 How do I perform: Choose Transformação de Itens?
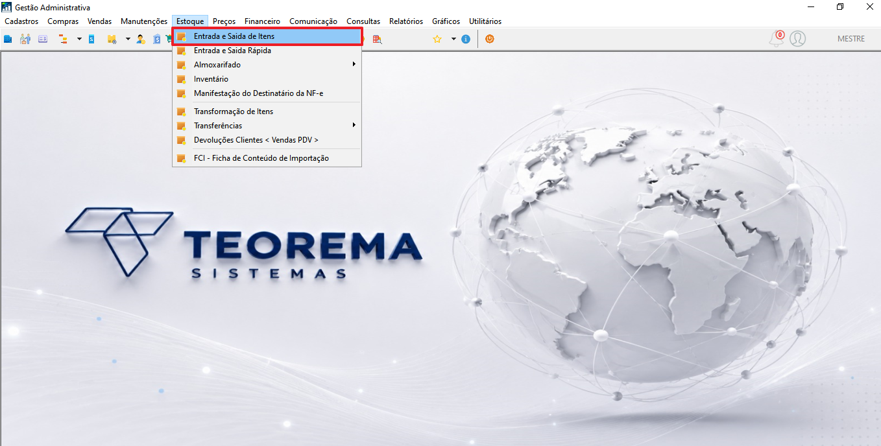(267, 111)
